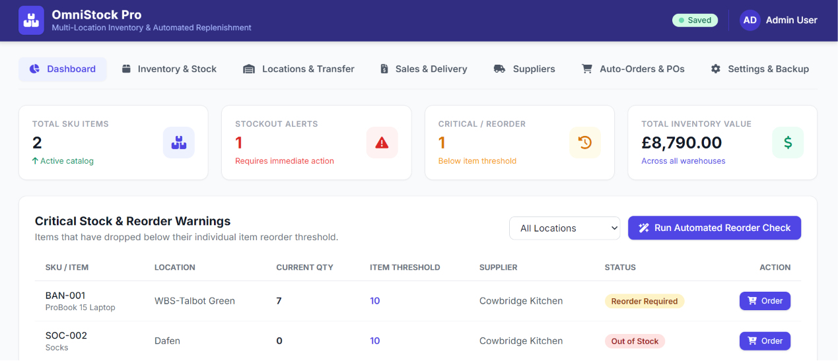Click the £8,790.00 inventory value
Screen dimensions: 838x361
click(681, 143)
